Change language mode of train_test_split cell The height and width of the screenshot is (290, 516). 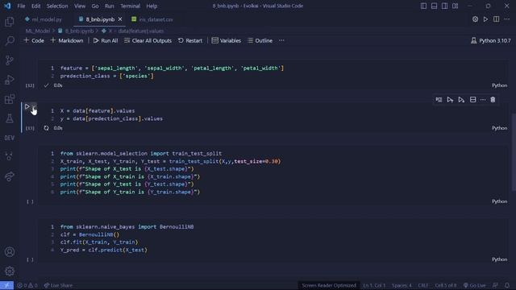[500, 201]
